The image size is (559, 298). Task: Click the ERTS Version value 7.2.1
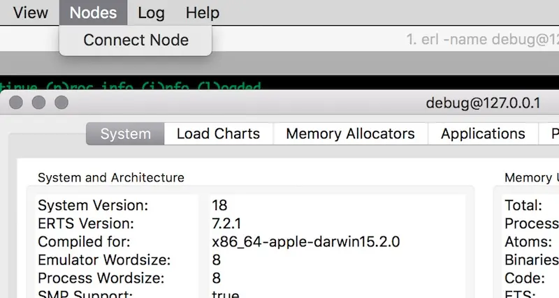pos(226,223)
